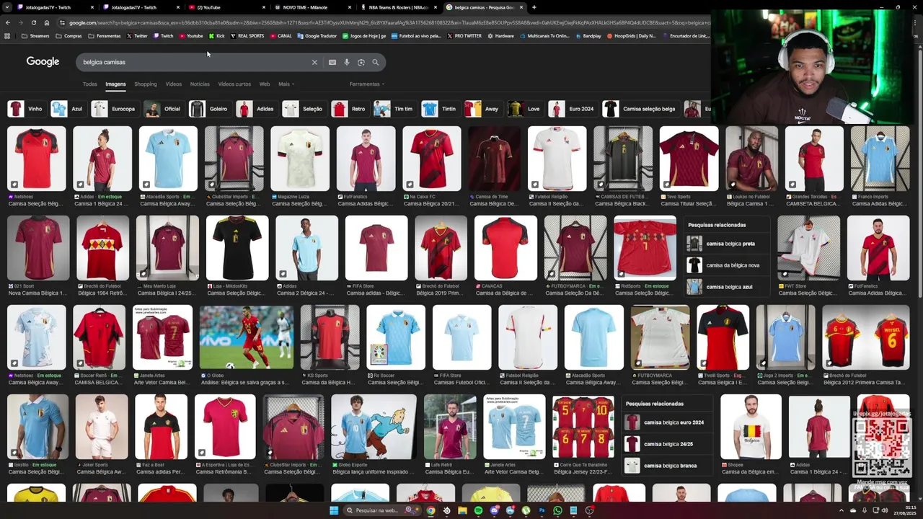The image size is (923, 519).
Task: Filter images by the Euro 2024 chip
Action: [573, 109]
